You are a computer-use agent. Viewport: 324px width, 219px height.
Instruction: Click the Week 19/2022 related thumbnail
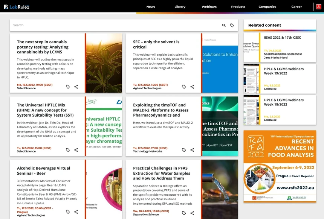tap(251, 79)
